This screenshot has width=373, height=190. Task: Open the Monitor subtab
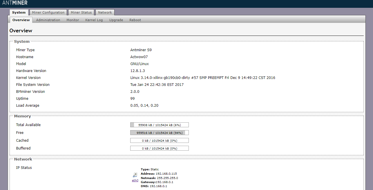click(73, 20)
